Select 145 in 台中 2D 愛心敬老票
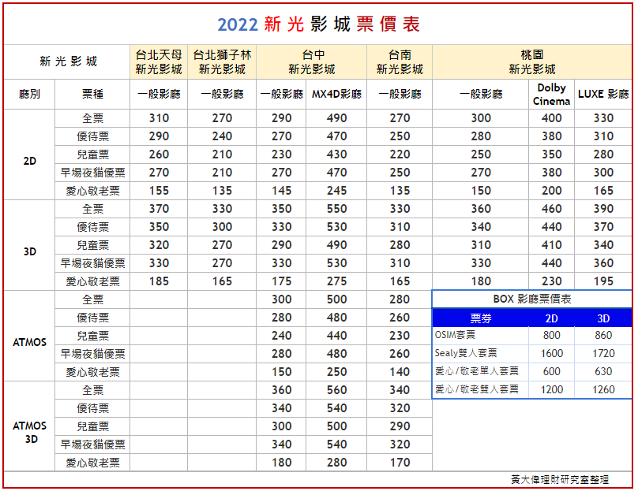 point(281,191)
